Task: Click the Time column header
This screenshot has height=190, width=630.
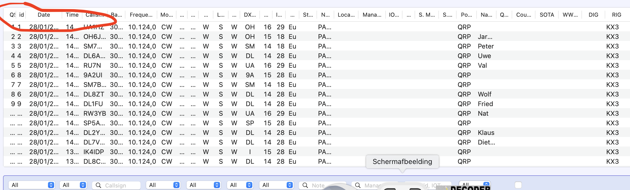Action: (x=72, y=15)
